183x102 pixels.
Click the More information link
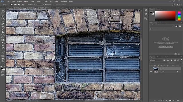tap(166, 47)
